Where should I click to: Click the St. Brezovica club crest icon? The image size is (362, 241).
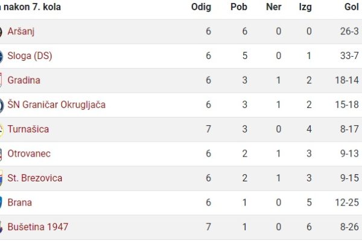(1, 178)
